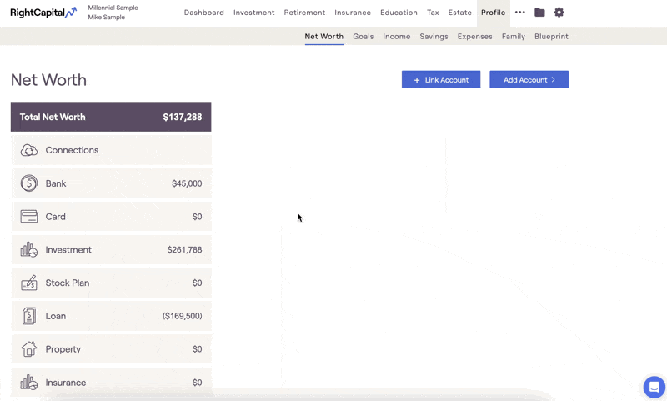Open the Retirement menu
This screenshot has width=667, height=401.
coord(304,13)
